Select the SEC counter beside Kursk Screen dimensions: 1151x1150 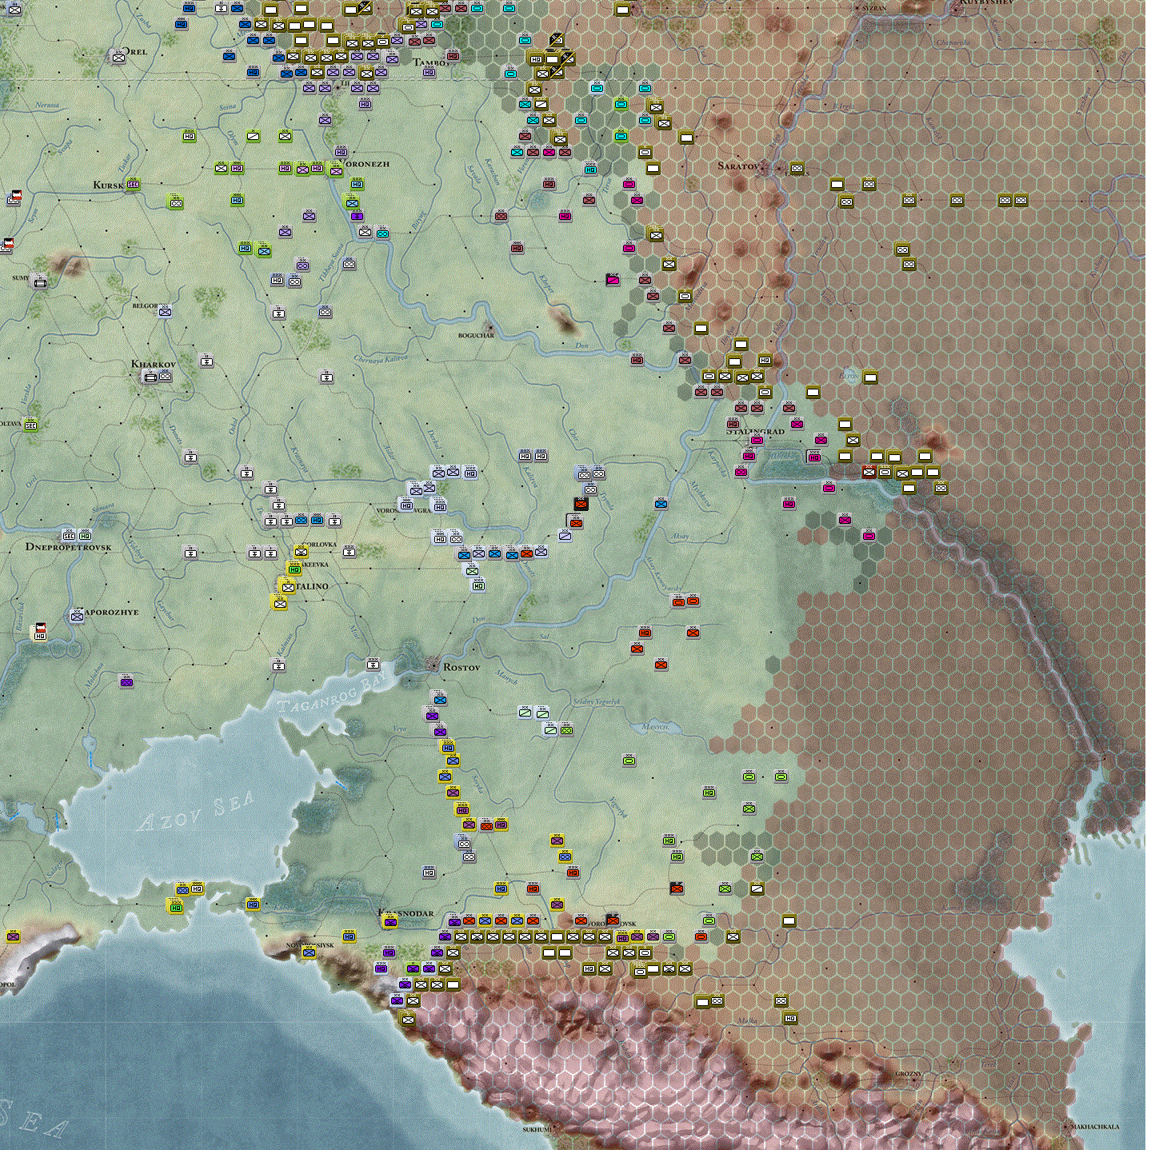134,184
